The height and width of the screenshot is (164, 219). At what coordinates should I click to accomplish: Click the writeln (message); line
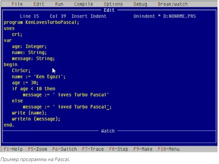[36, 119]
